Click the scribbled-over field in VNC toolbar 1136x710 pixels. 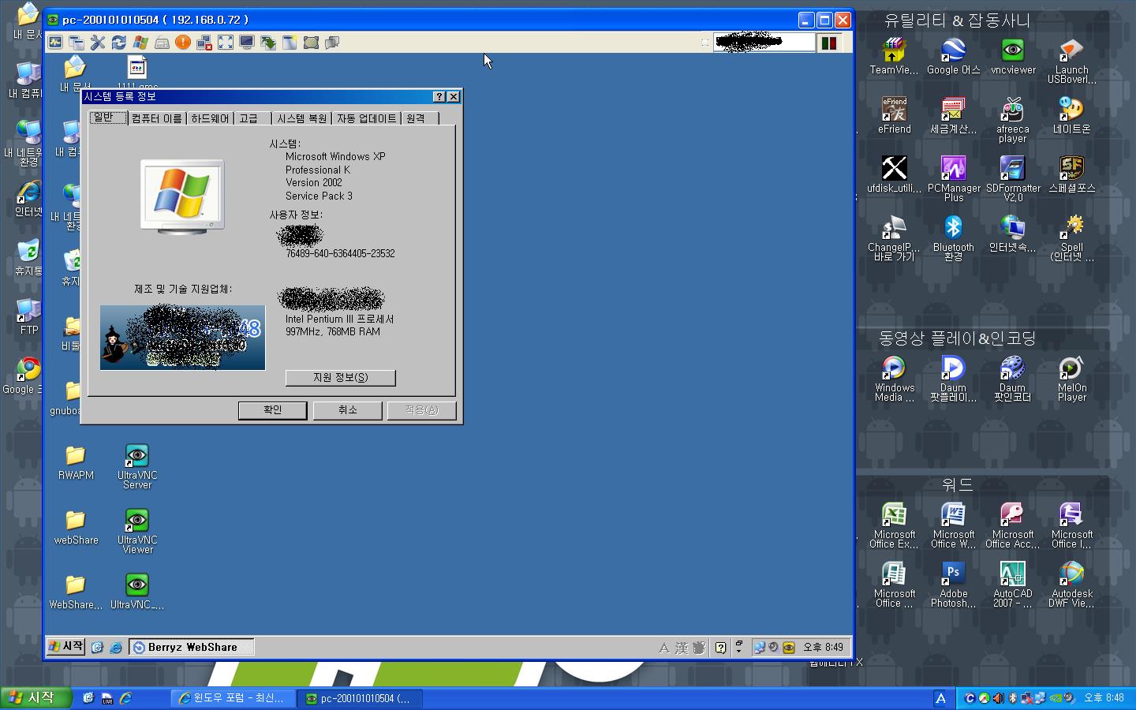(764, 43)
